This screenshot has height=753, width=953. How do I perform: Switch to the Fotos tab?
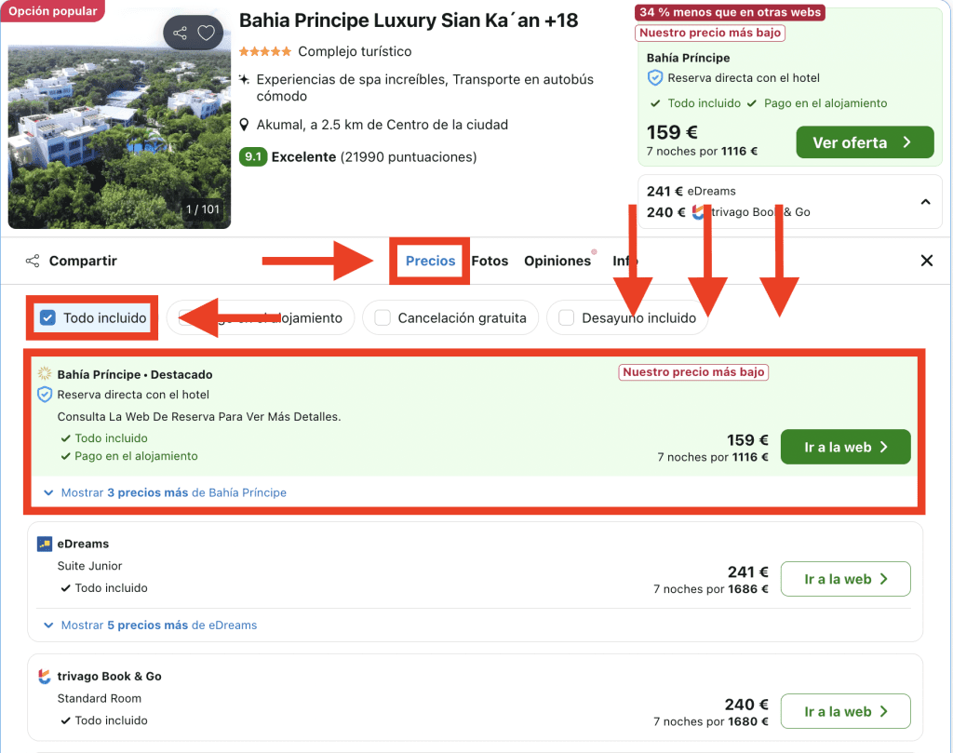tap(490, 261)
